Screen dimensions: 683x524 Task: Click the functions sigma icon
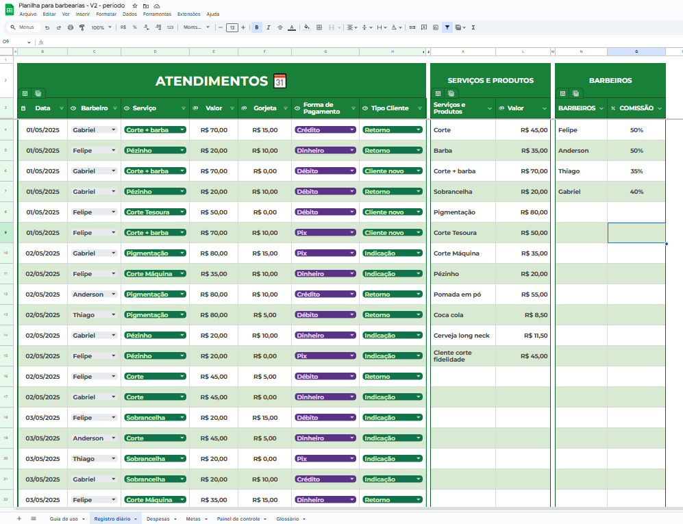[x=473, y=27]
